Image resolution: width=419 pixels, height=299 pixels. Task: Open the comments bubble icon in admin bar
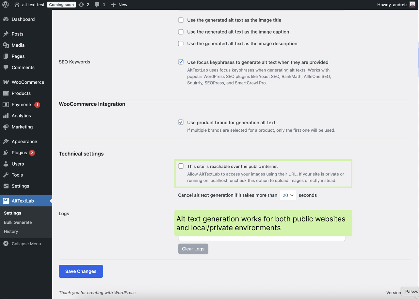coord(97,5)
